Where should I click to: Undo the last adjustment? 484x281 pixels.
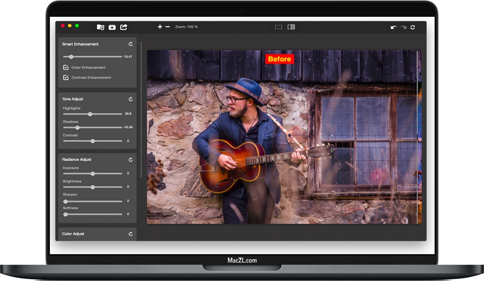point(393,27)
